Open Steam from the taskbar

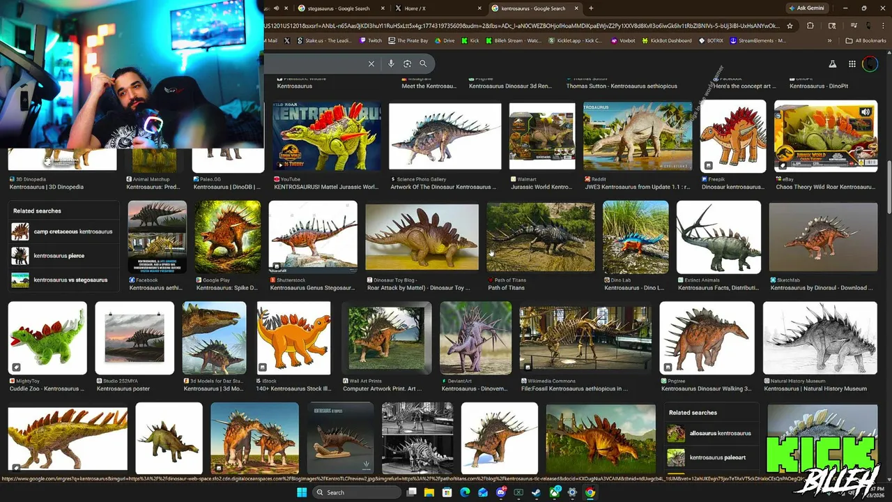click(537, 492)
